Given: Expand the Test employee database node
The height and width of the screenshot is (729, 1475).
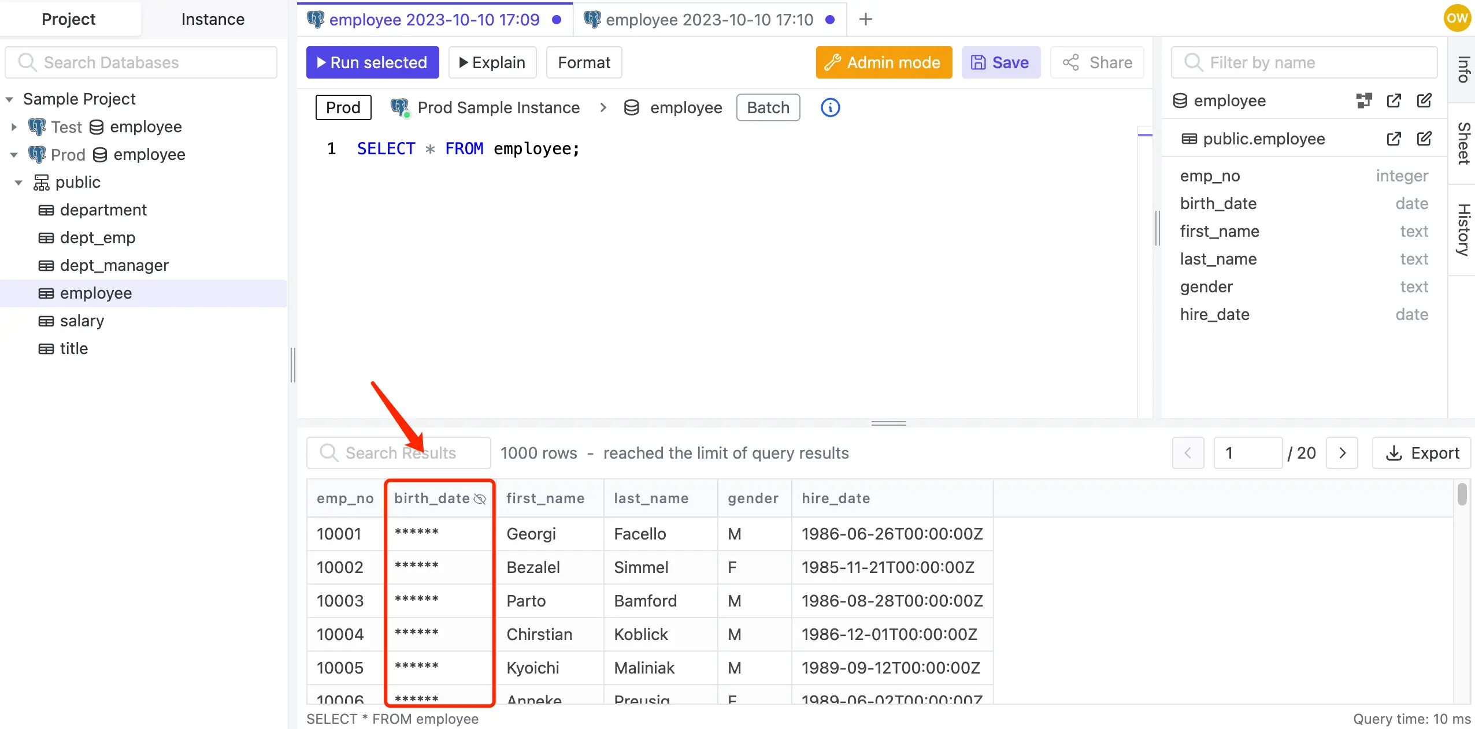Looking at the screenshot, I should point(13,127).
